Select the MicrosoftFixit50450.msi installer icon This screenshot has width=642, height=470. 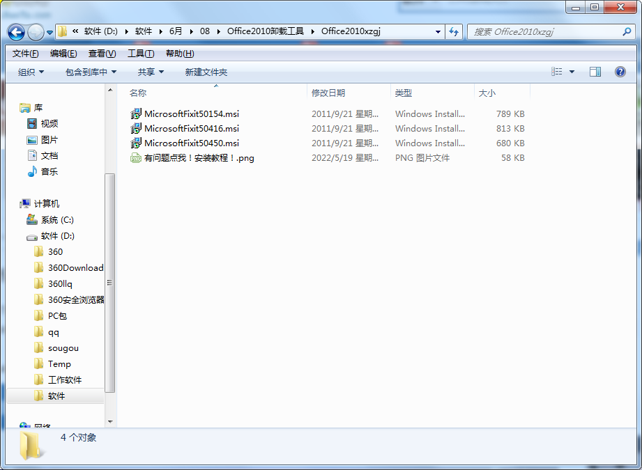pos(135,143)
